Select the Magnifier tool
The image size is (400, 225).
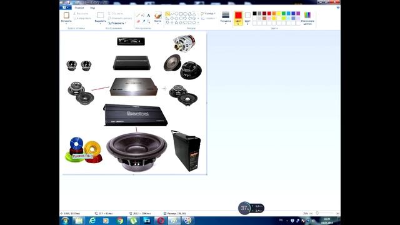click(x=148, y=21)
